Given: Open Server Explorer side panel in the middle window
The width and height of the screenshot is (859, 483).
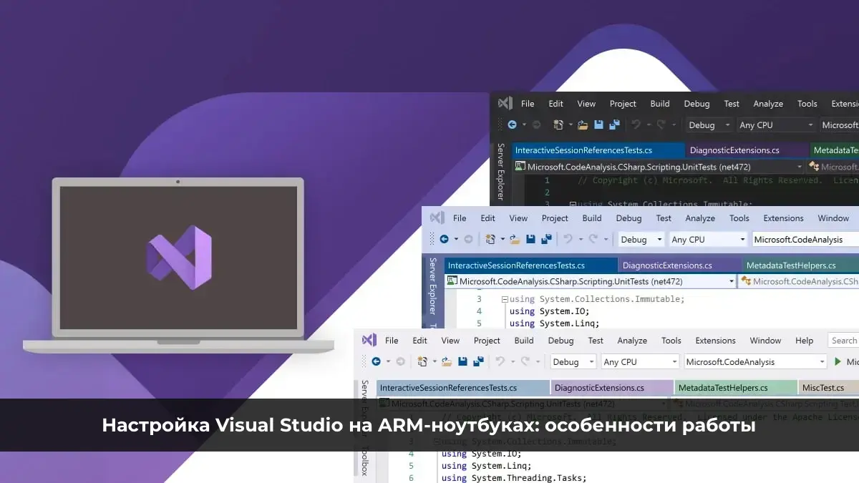Looking at the screenshot, I should pyautogui.click(x=432, y=286).
